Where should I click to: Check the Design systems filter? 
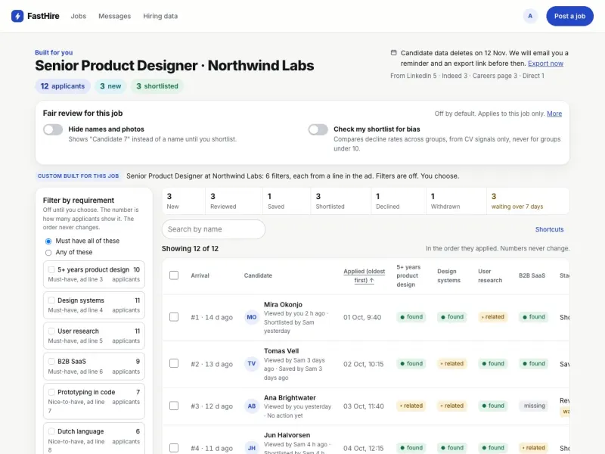coord(51,300)
